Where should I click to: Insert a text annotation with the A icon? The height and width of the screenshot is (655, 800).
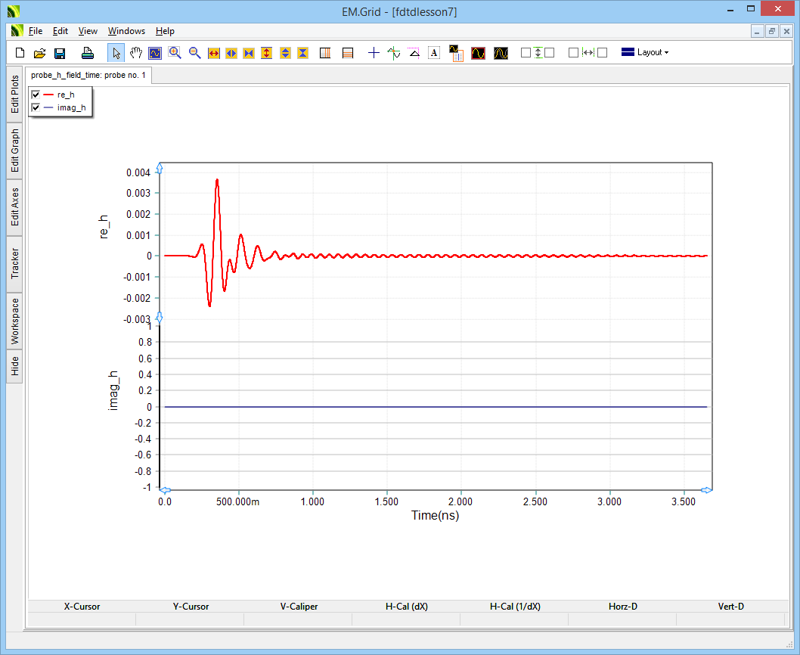pyautogui.click(x=434, y=53)
